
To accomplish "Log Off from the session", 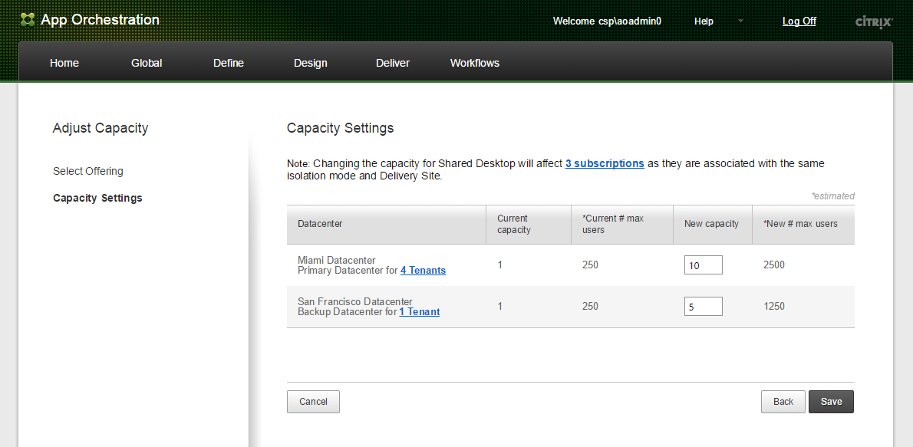I will [799, 21].
